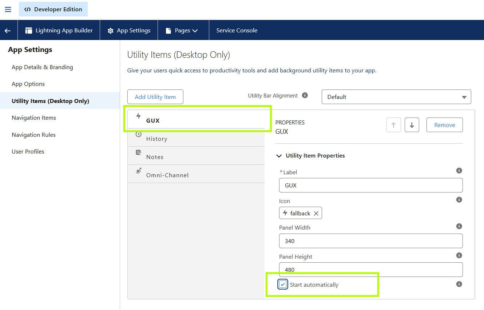Click the Remove button
Screen dimensions: 484x310
click(x=445, y=125)
